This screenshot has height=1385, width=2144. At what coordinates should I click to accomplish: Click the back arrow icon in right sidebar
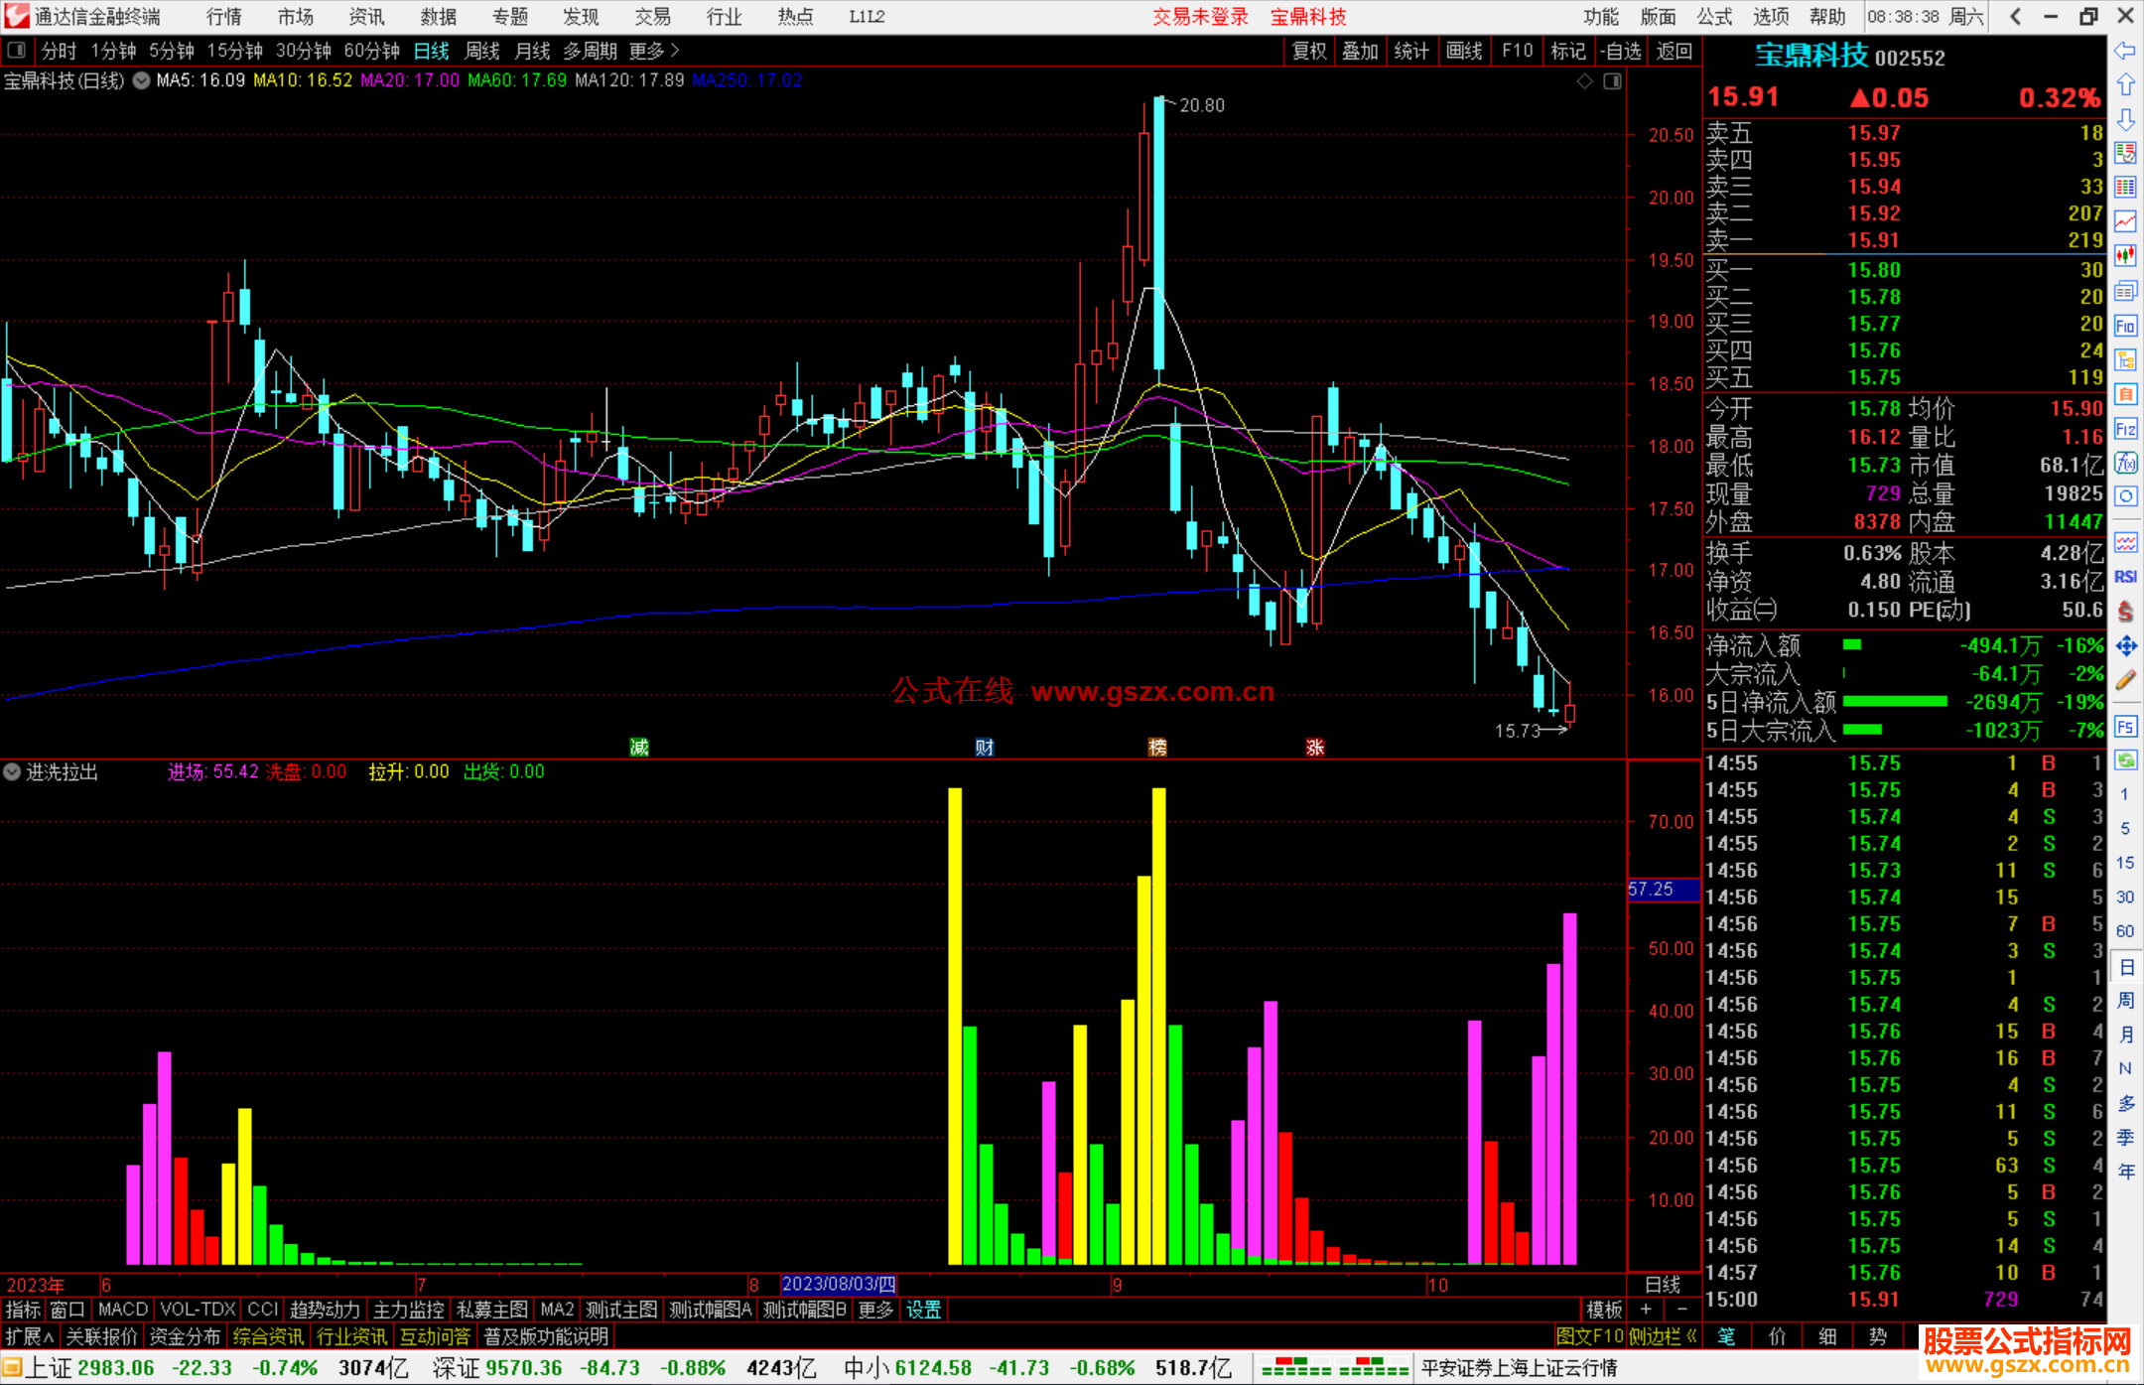click(x=2125, y=51)
